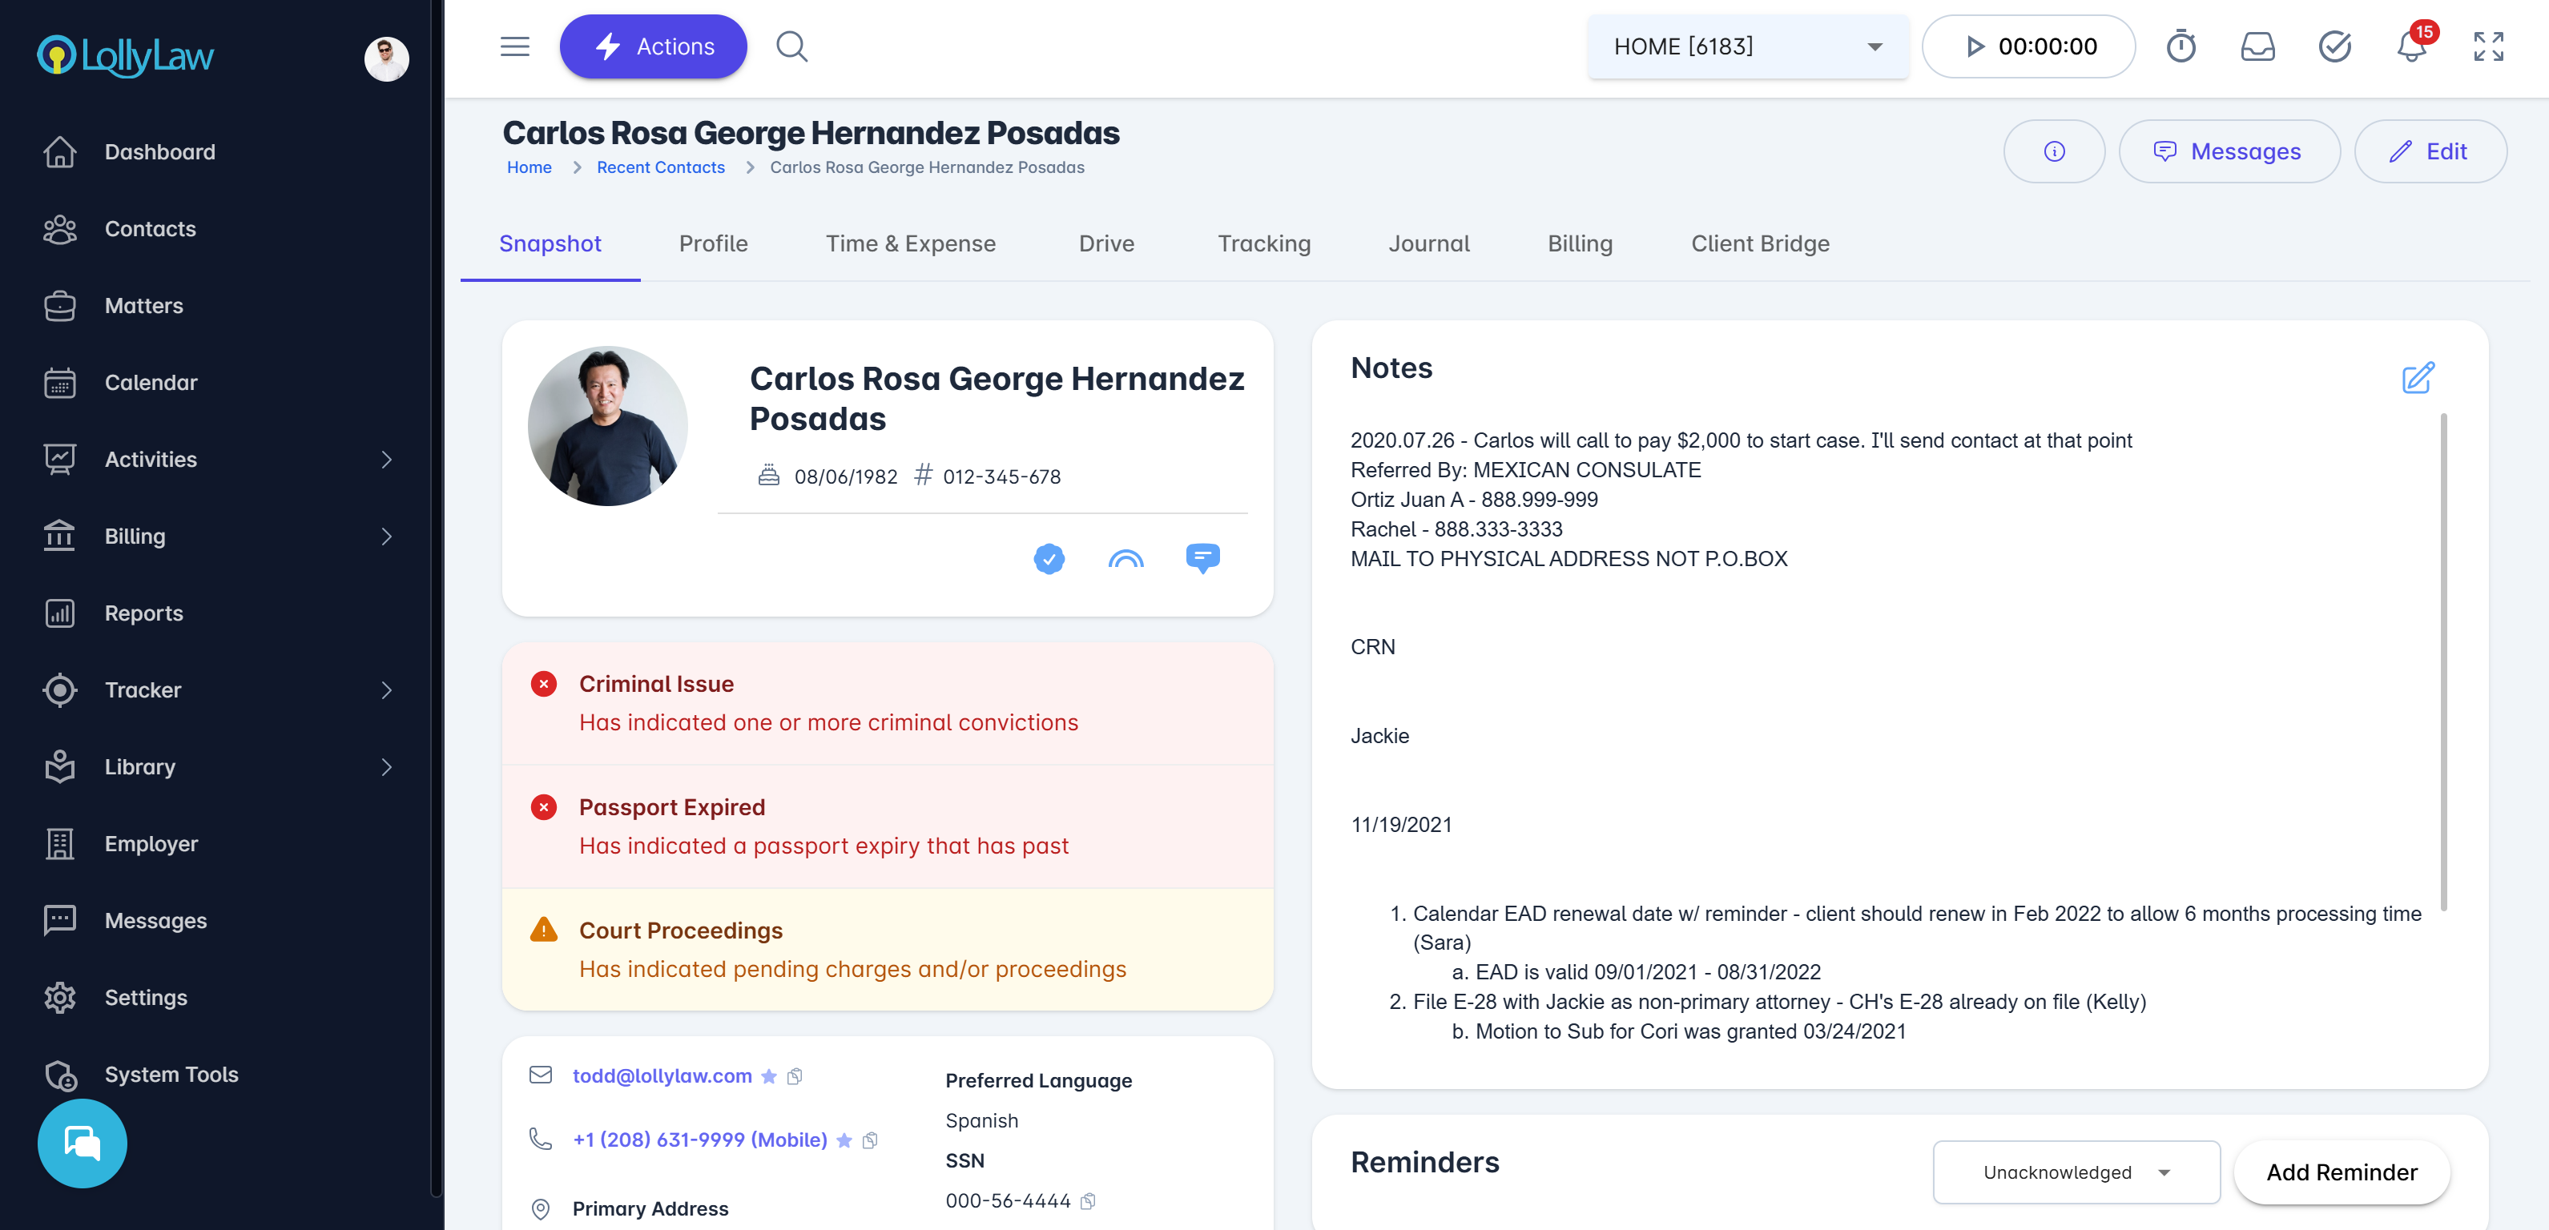Open the live chat support bubble
The width and height of the screenshot is (2549, 1230).
click(x=83, y=1143)
